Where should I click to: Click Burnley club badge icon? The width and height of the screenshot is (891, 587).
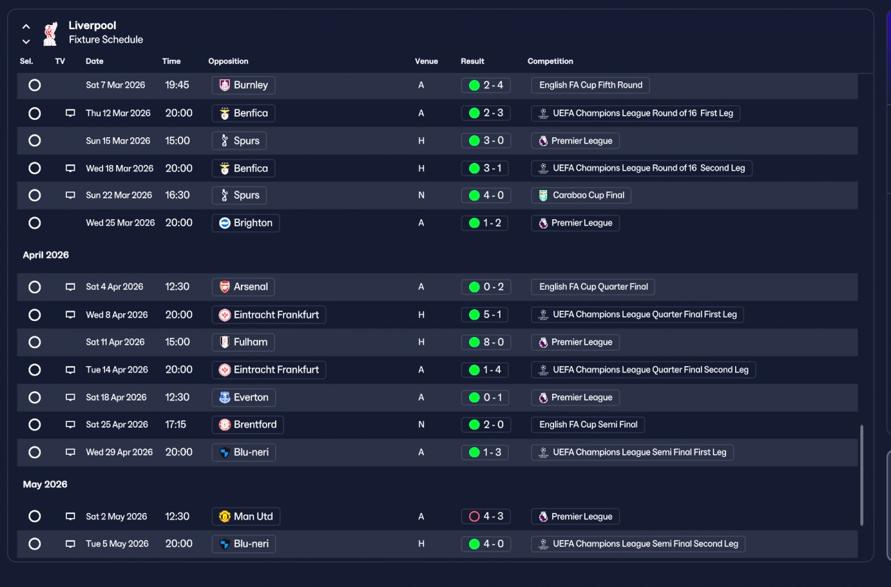pyautogui.click(x=224, y=85)
